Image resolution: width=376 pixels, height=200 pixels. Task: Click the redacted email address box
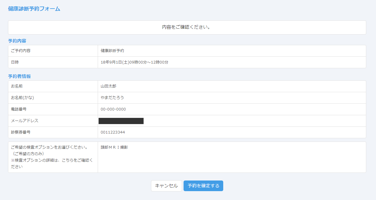tap(121, 121)
